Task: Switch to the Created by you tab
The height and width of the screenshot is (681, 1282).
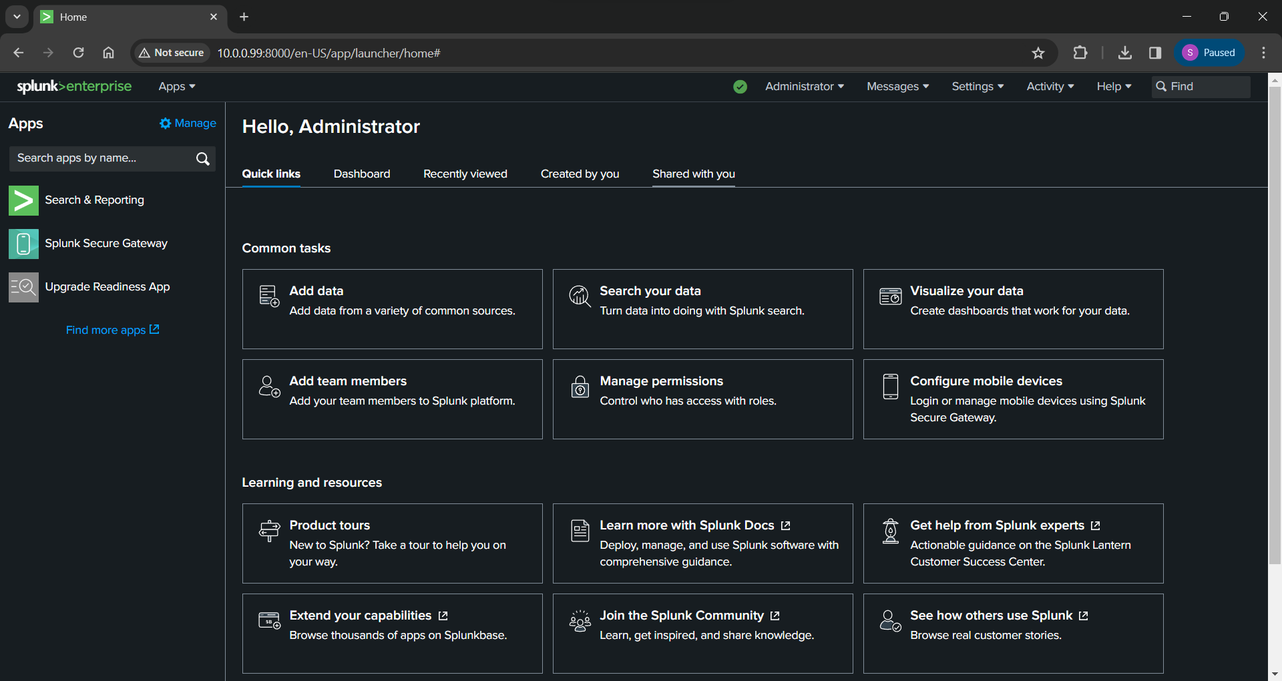Action: (580, 174)
